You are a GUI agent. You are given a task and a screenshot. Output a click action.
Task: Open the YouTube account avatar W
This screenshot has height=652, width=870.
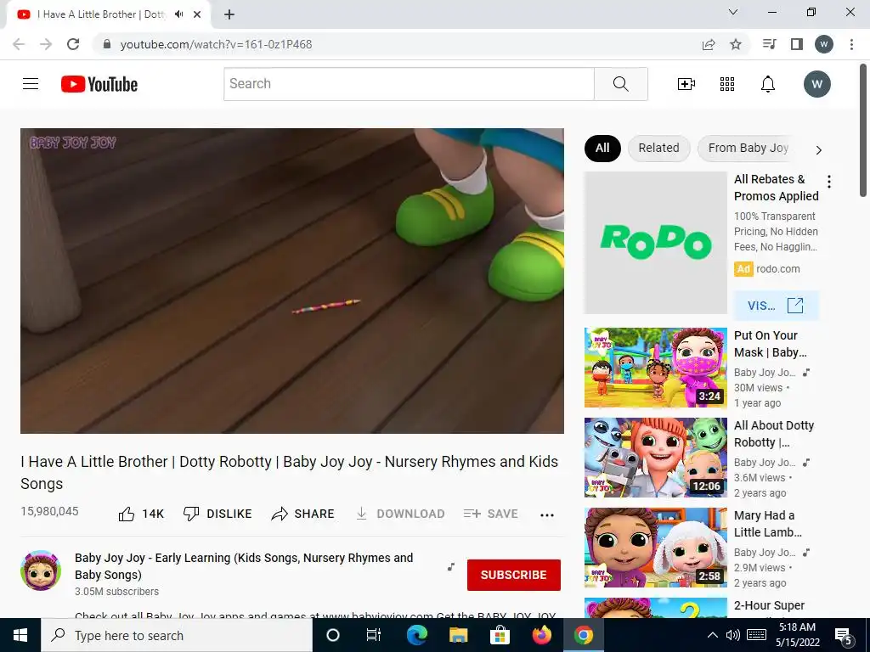click(816, 84)
